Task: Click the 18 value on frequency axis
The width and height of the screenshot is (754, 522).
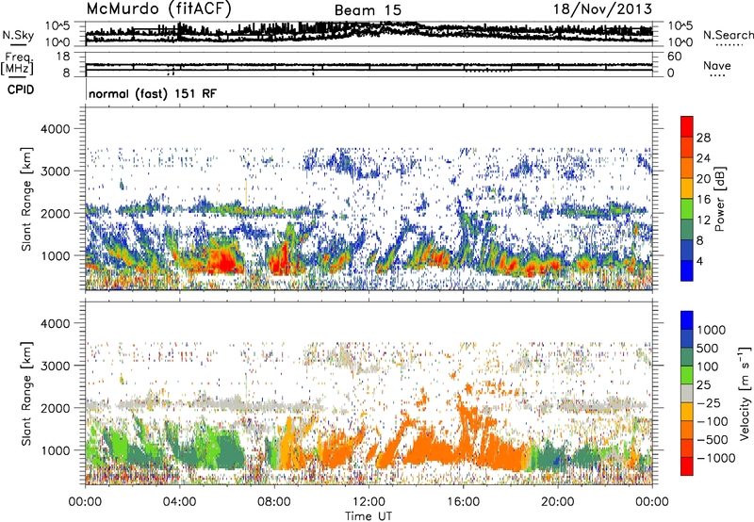Action: click(x=62, y=57)
